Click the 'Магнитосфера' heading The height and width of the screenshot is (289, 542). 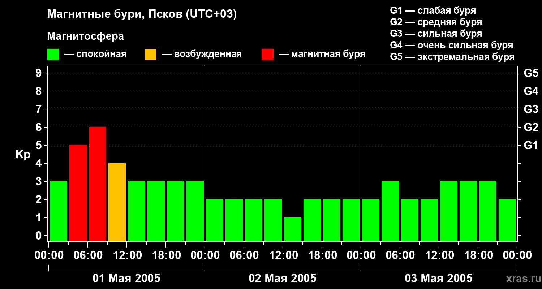click(85, 36)
